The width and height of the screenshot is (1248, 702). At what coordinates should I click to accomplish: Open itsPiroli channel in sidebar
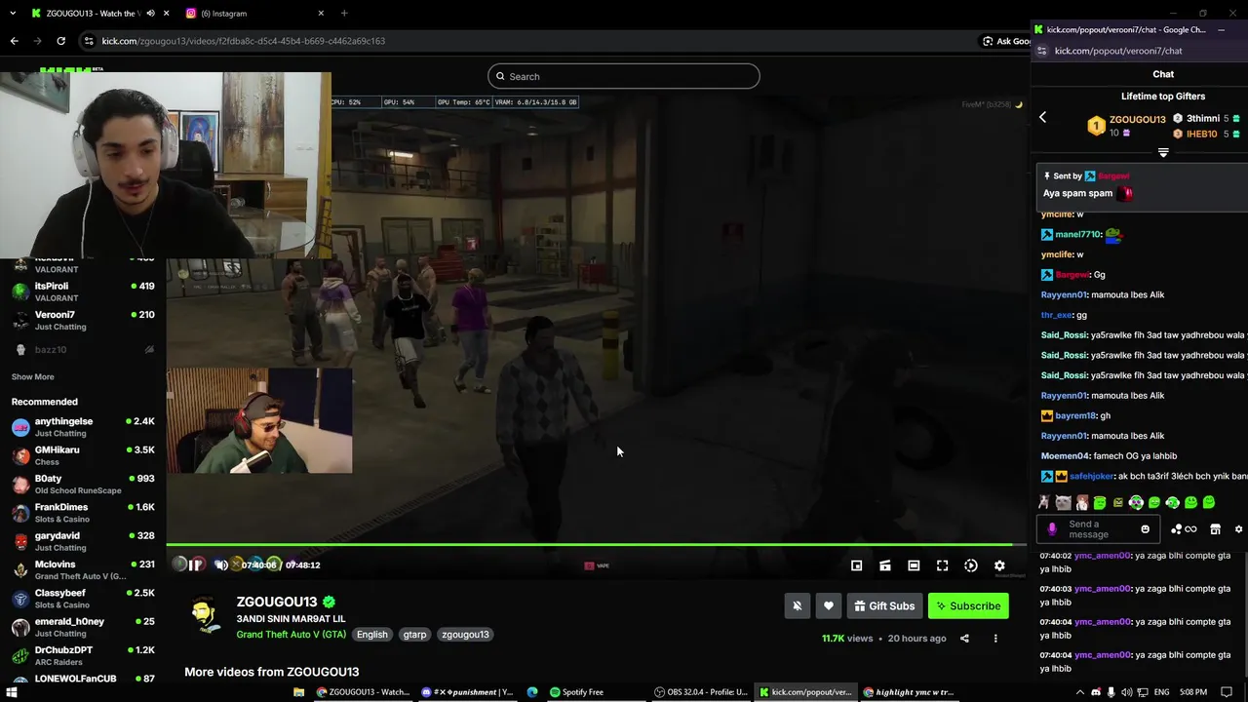(83, 292)
